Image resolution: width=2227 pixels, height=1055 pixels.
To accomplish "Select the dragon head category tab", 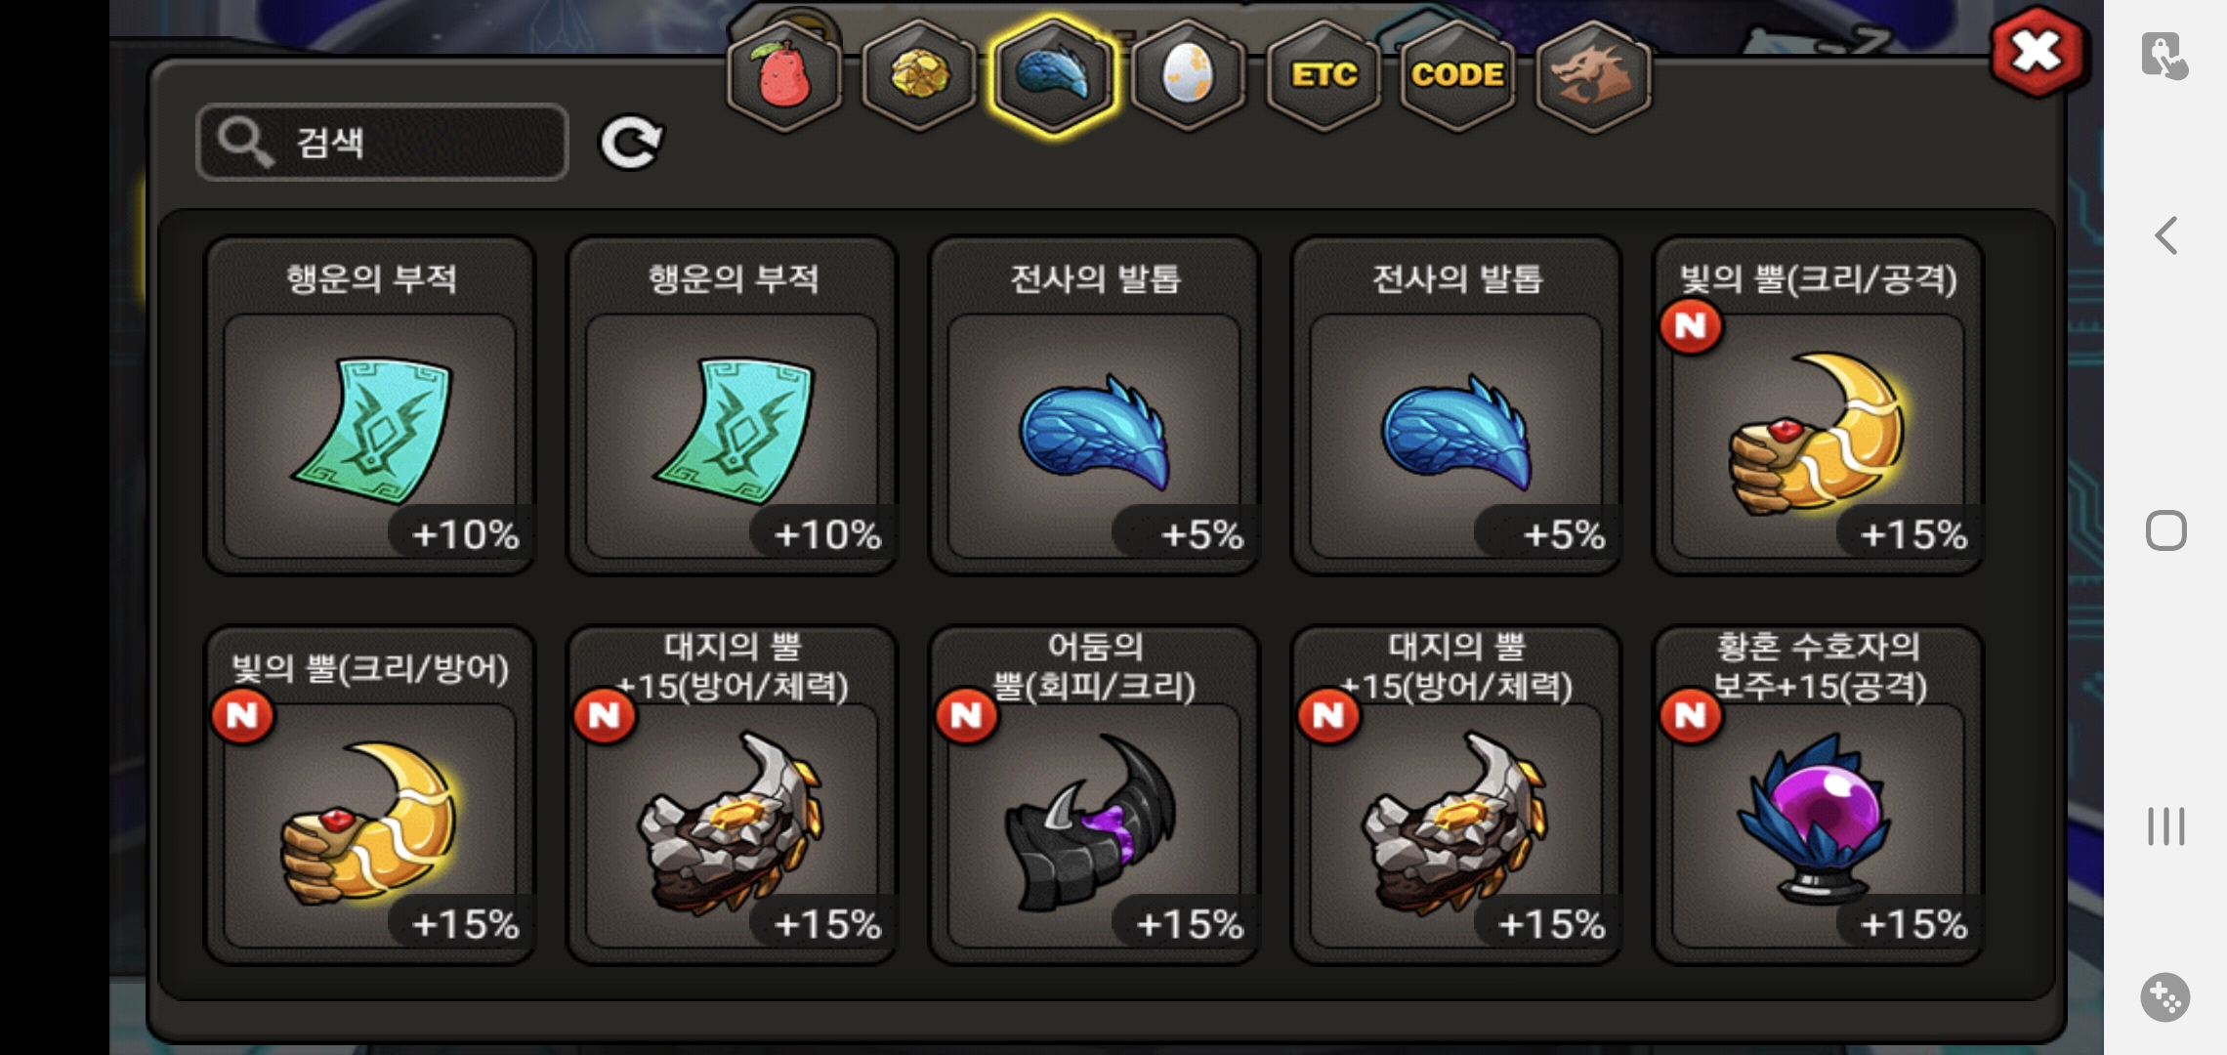I will 1593,75.
